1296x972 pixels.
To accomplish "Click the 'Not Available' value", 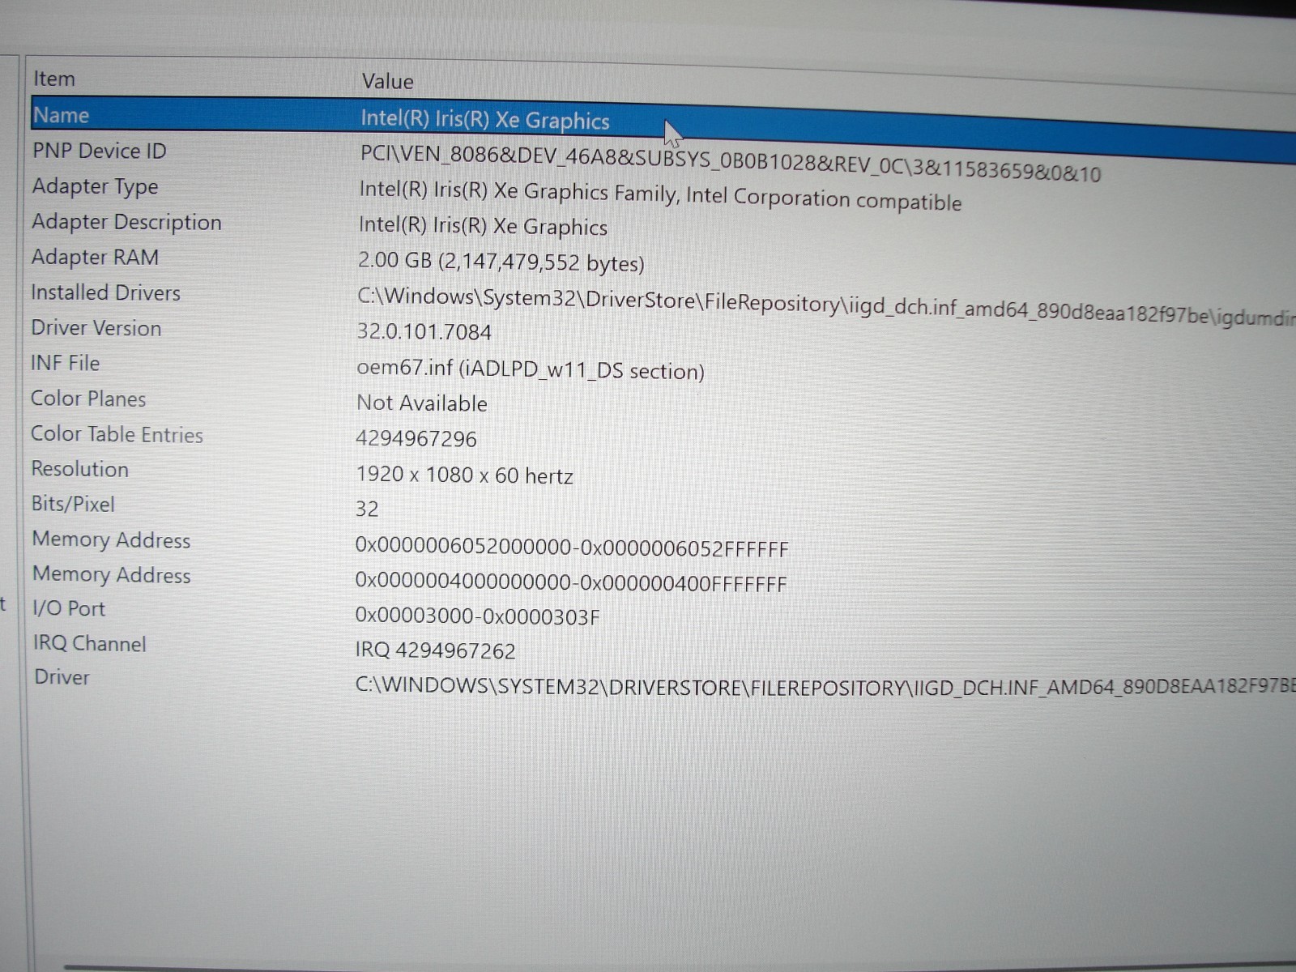I will coord(422,403).
